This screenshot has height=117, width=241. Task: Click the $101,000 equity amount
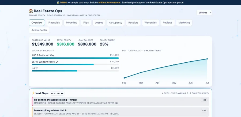tap(114, 62)
